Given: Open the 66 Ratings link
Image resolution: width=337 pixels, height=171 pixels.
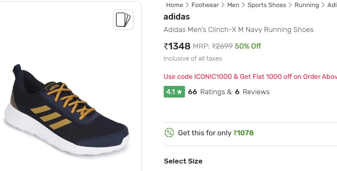Looking at the screenshot, I should 209,92.
